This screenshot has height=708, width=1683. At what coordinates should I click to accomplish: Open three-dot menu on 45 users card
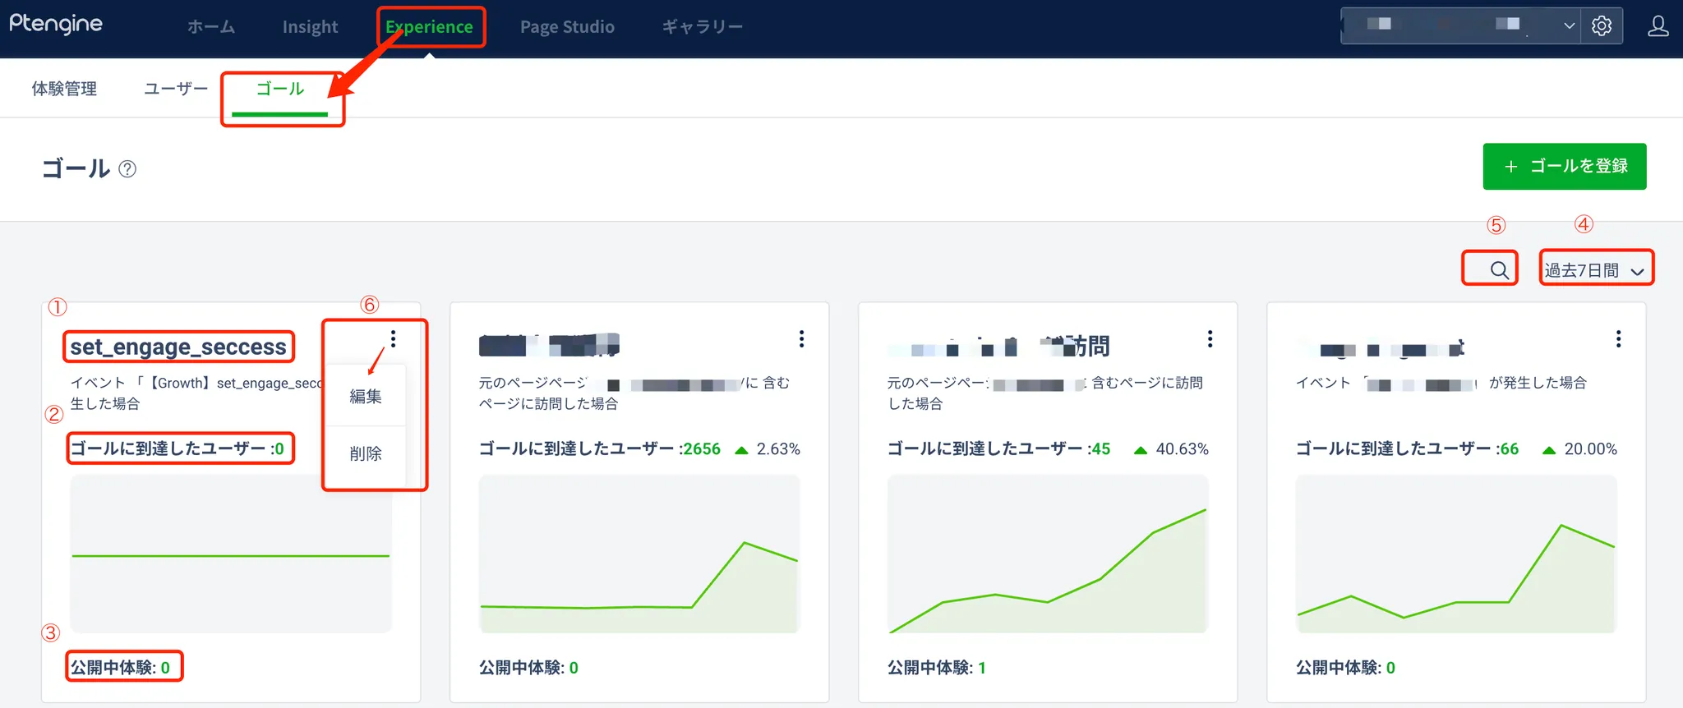1210,338
